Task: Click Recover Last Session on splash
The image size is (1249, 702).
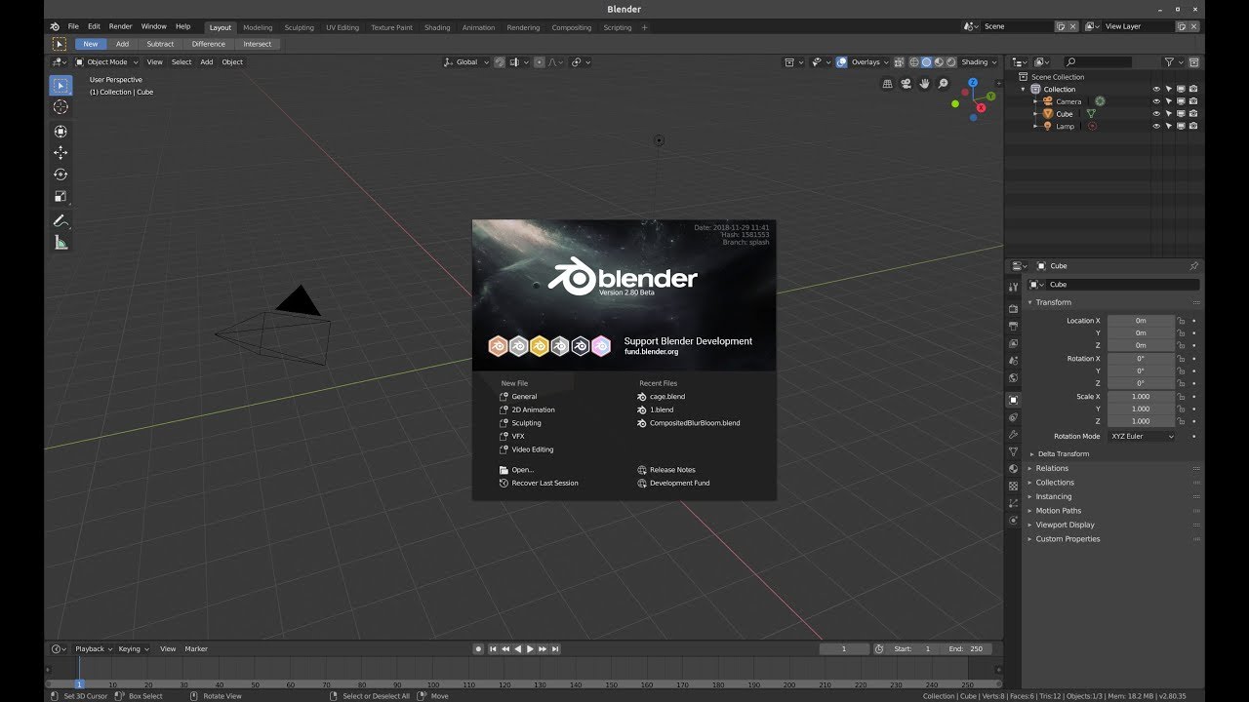Action: 544,483
